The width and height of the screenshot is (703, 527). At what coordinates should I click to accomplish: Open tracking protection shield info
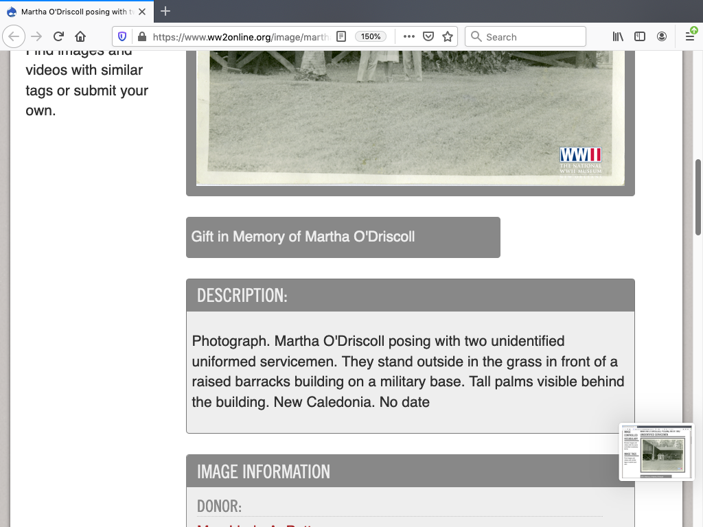coord(122,37)
